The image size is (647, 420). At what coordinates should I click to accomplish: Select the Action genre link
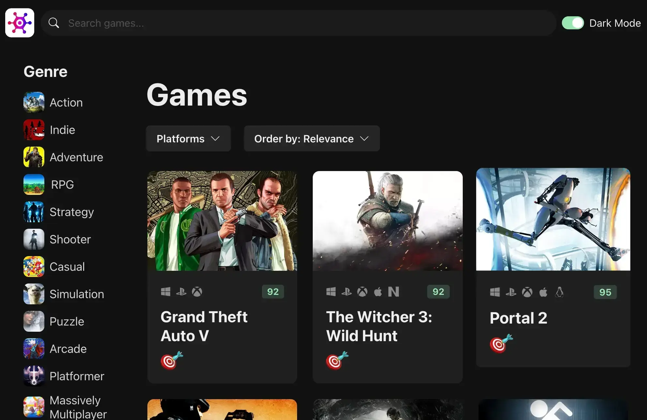pos(66,103)
